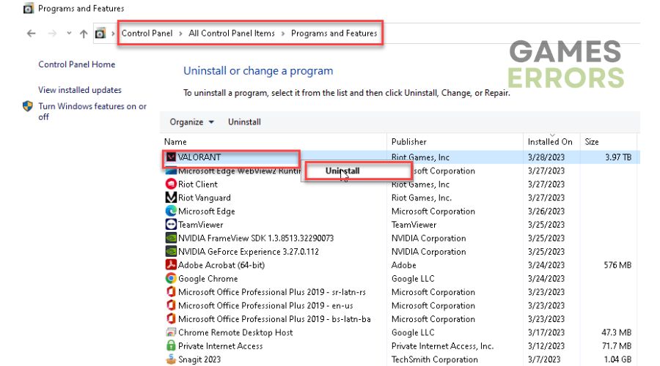The height and width of the screenshot is (366, 660).
Task: Sort list by Installed On column
Action: pyautogui.click(x=550, y=141)
